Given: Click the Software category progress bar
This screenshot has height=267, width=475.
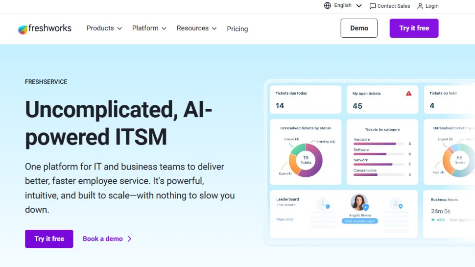Looking at the screenshot, I should pos(379,154).
